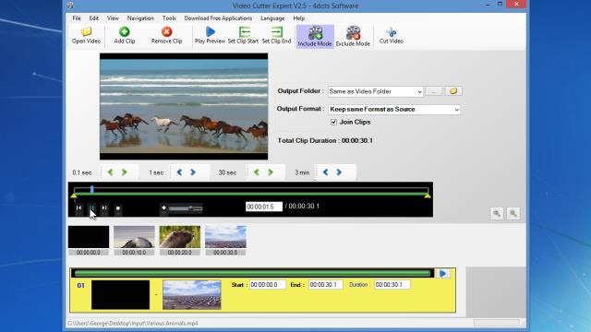Jump forward 30 sec with green right arrow
The height and width of the screenshot is (332, 591).
pyautogui.click(x=271, y=172)
